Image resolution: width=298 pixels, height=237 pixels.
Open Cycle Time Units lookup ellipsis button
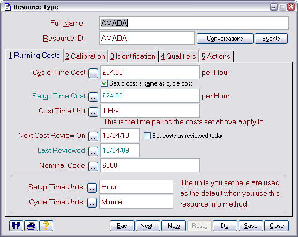point(92,203)
